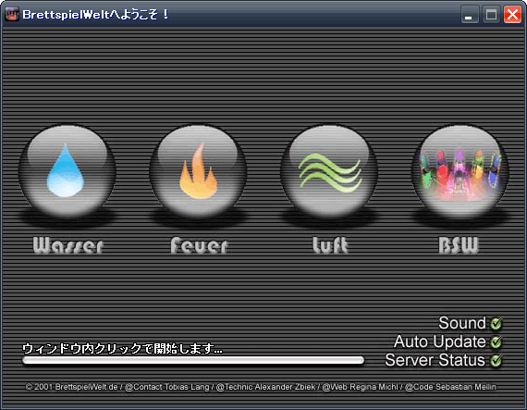
Task: Click the Server Status label
Action: [435, 360]
